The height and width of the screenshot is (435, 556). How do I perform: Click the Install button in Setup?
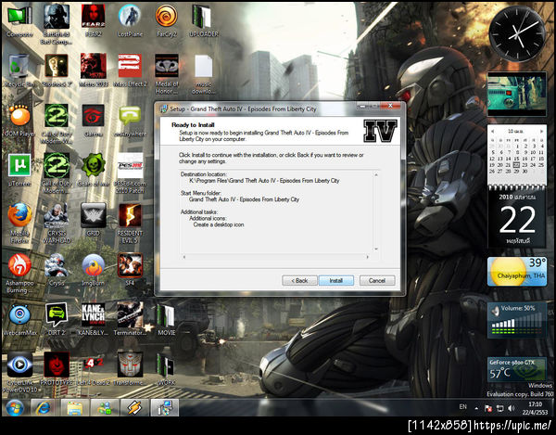coord(335,280)
